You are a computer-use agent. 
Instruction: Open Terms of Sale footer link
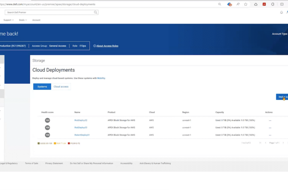[31, 163]
